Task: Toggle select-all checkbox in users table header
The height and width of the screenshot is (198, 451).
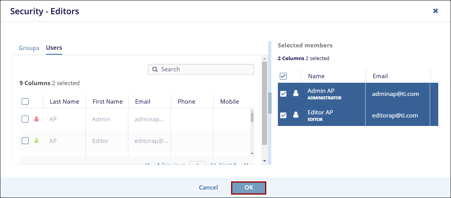Action: 25,102
